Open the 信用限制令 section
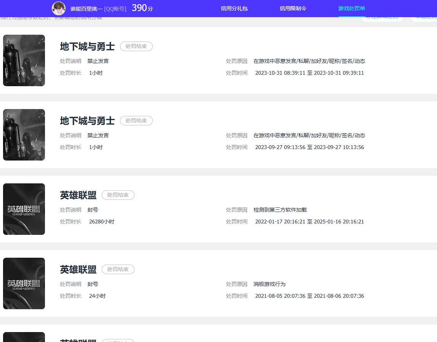Image resolution: width=437 pixels, height=342 pixels. pos(293,8)
